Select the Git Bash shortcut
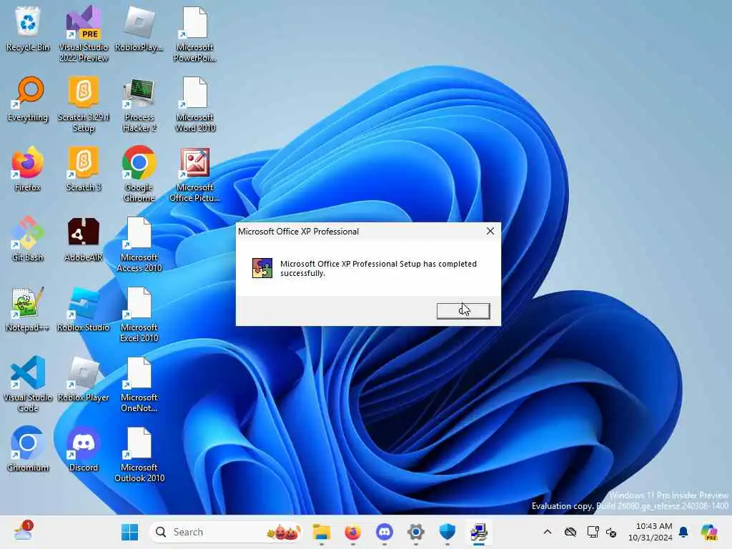The width and height of the screenshot is (732, 549). tap(28, 239)
